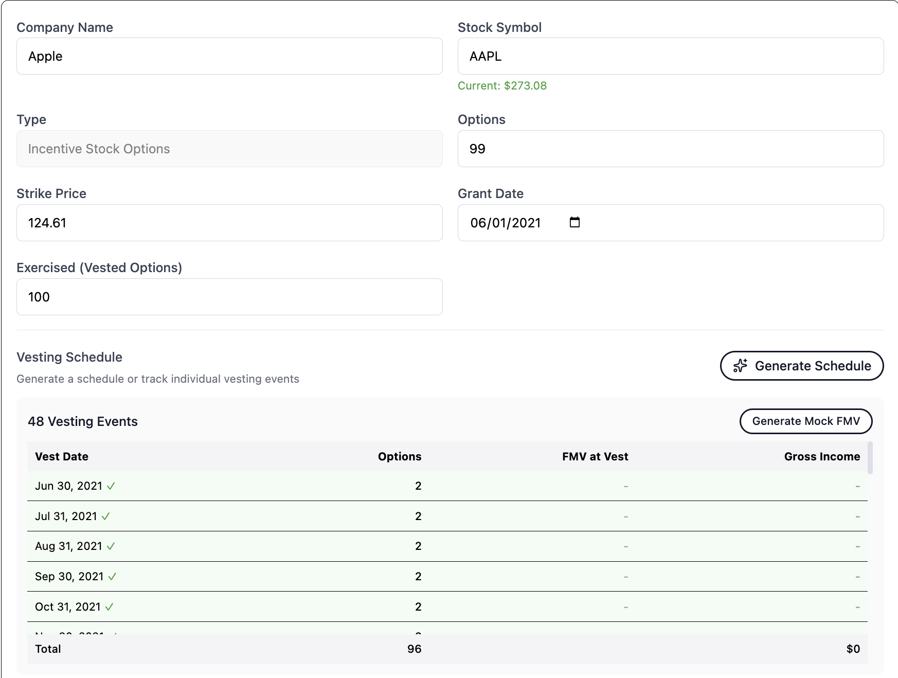Select the Jul 31, 2021 vest date

[66, 516]
